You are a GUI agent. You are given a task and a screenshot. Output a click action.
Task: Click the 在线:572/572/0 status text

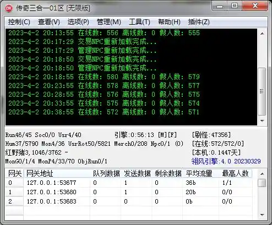(218, 144)
